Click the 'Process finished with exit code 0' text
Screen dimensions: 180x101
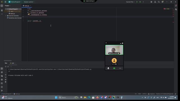point(21,75)
